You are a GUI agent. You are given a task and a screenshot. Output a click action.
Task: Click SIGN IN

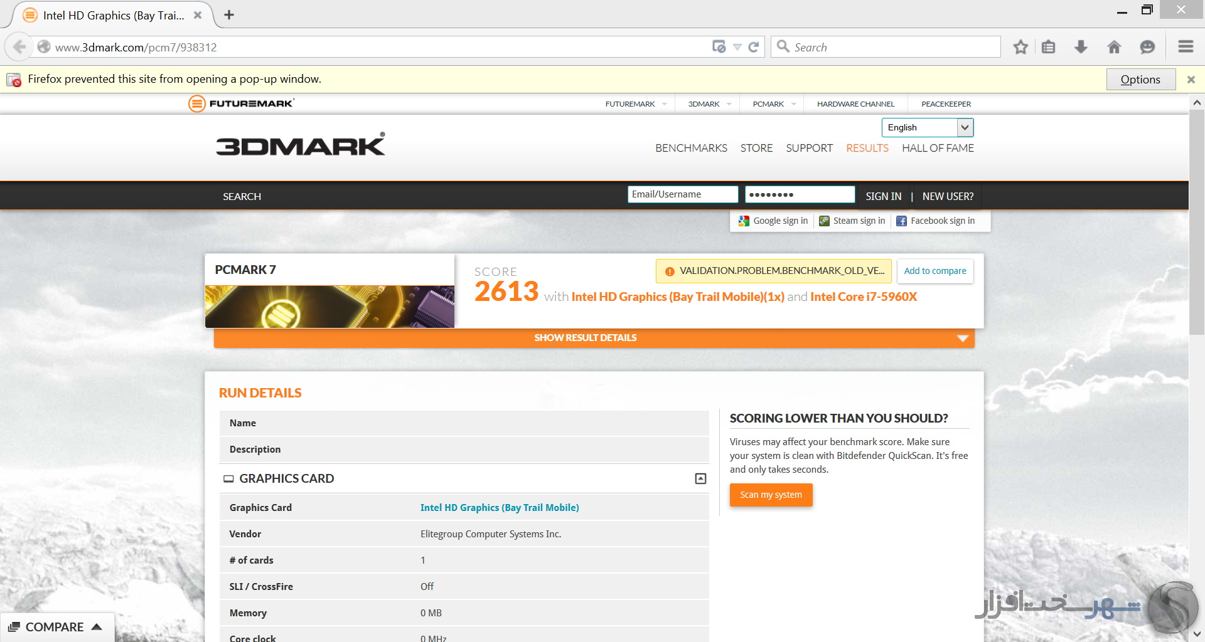(883, 196)
